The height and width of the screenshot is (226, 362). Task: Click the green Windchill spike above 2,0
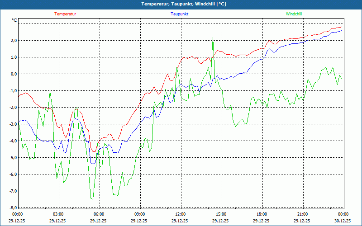click(213, 38)
